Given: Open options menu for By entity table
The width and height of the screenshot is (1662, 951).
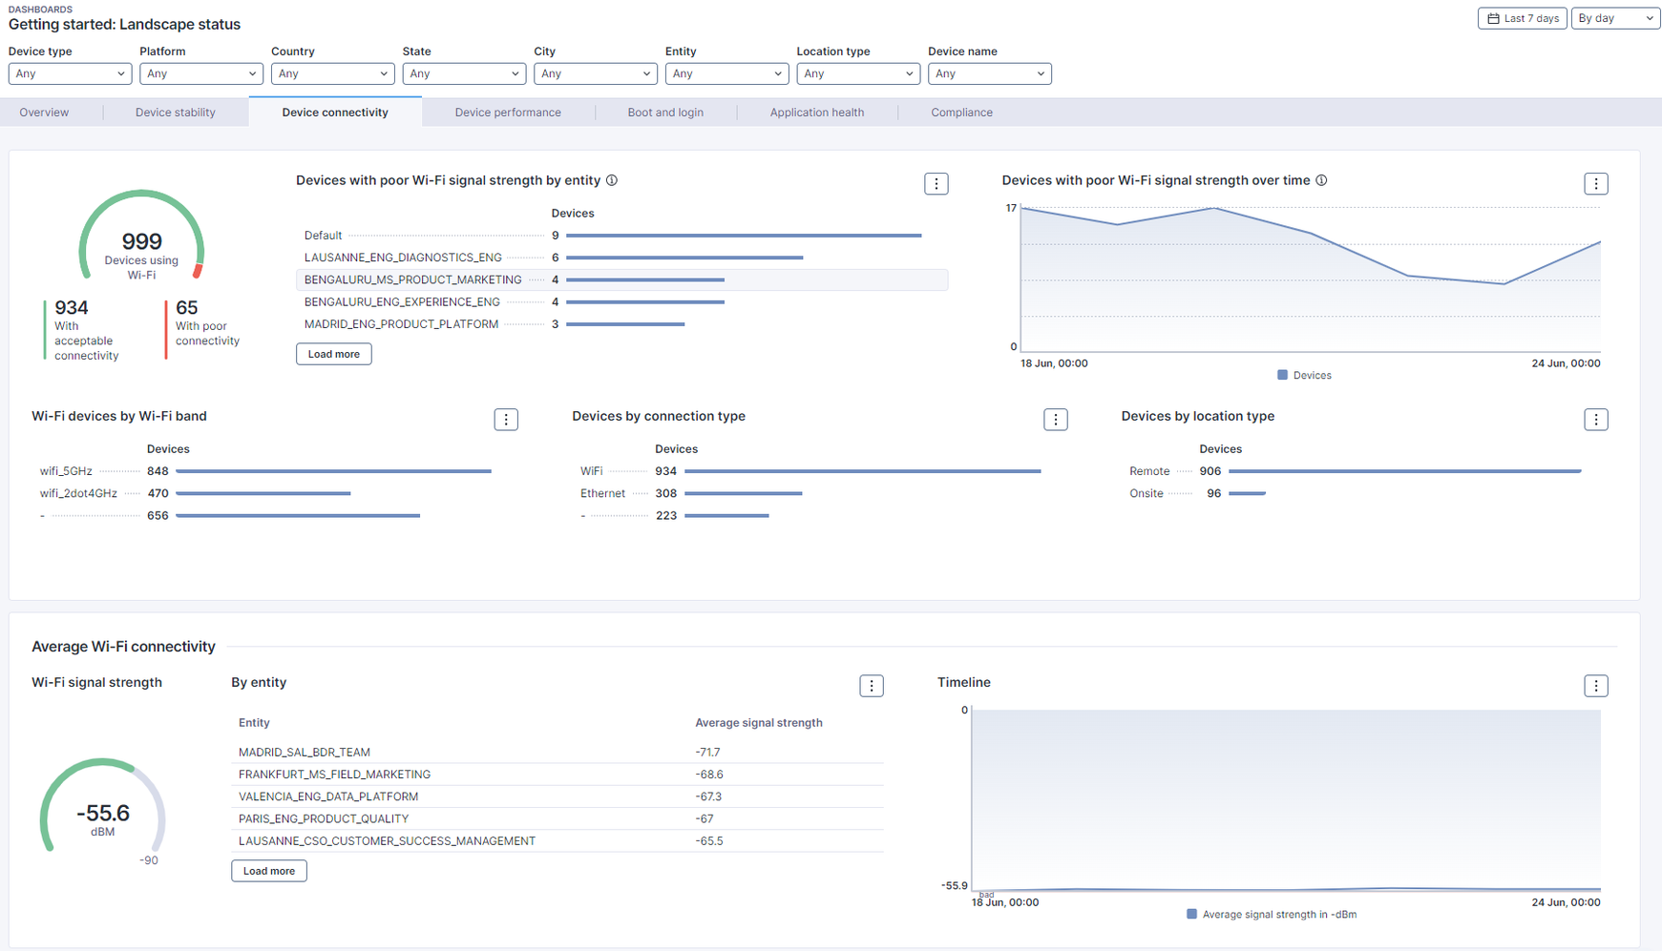Looking at the screenshot, I should tap(871, 686).
